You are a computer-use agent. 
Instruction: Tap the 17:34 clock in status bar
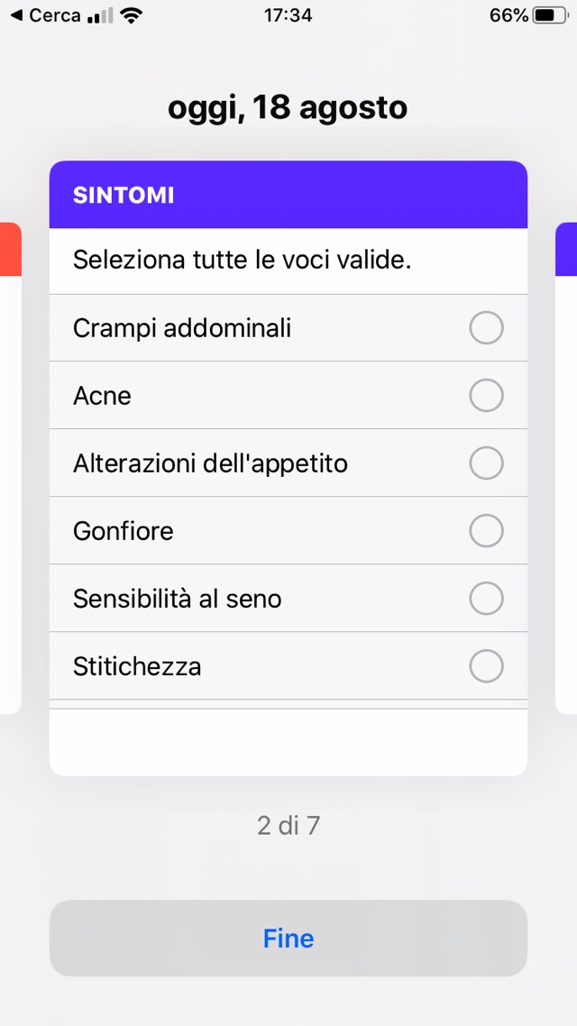pyautogui.click(x=288, y=16)
